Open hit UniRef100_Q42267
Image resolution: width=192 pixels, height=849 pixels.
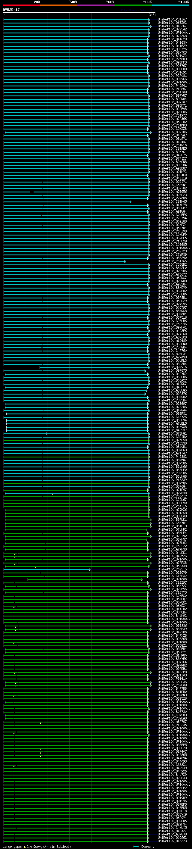(x=172, y=26)
